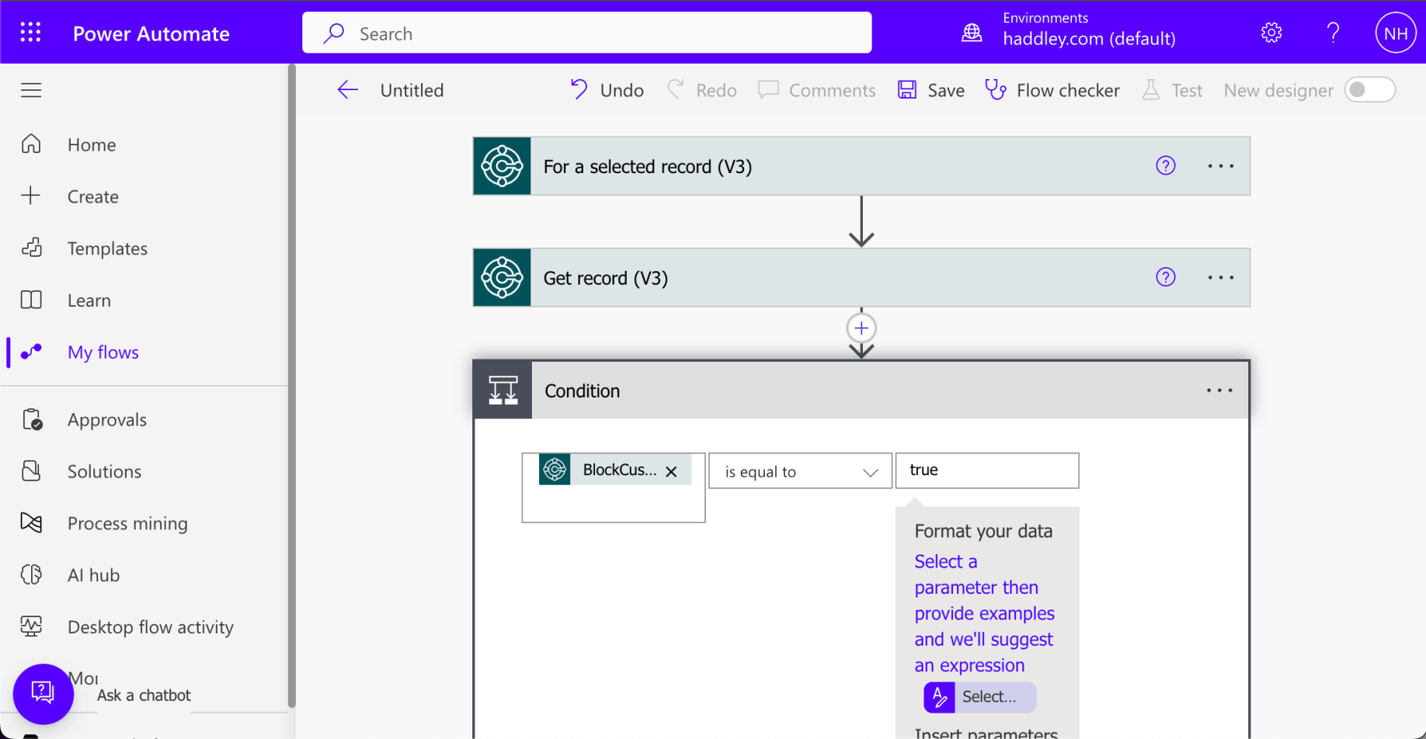Click the 'Select a parameter then provide examples' link

pos(984,613)
